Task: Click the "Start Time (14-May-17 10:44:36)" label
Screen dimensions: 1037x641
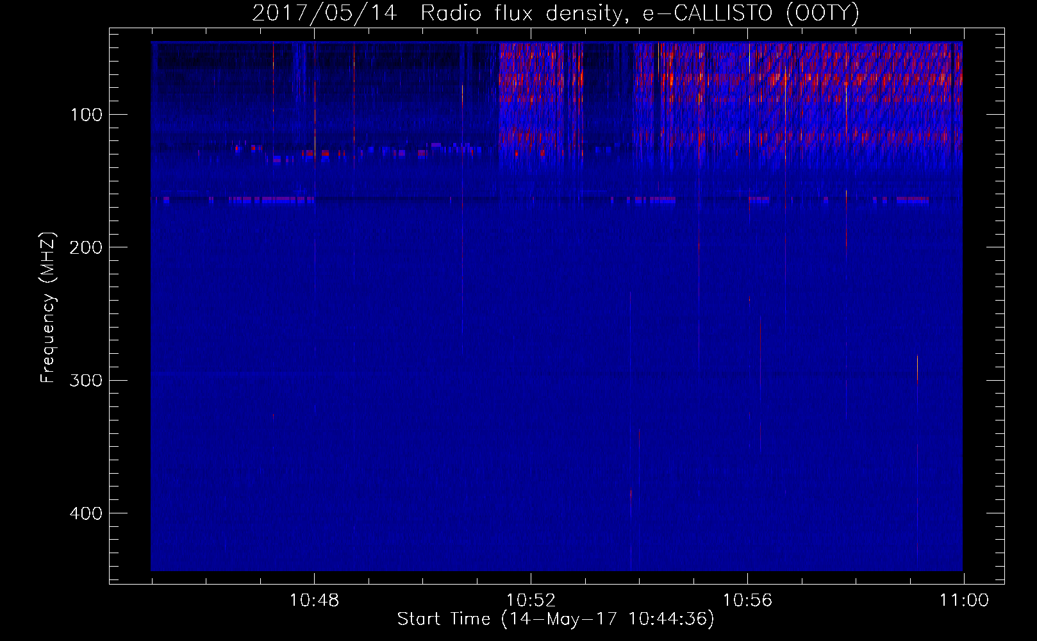Action: click(556, 619)
